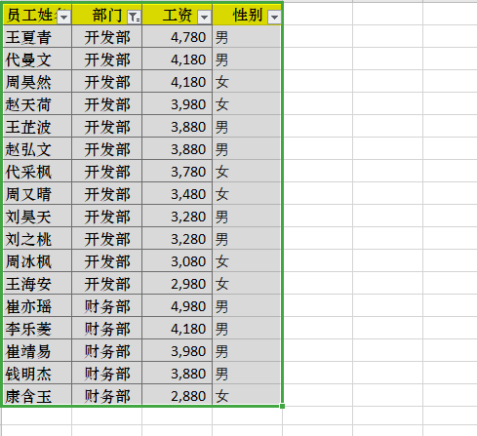Select the name cell 王芷波
The height and width of the screenshot is (436, 477).
pos(37,127)
